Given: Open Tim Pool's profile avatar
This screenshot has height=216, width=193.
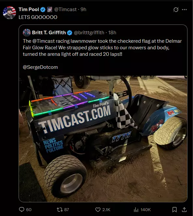Looking at the screenshot, I should pos(9,12).
